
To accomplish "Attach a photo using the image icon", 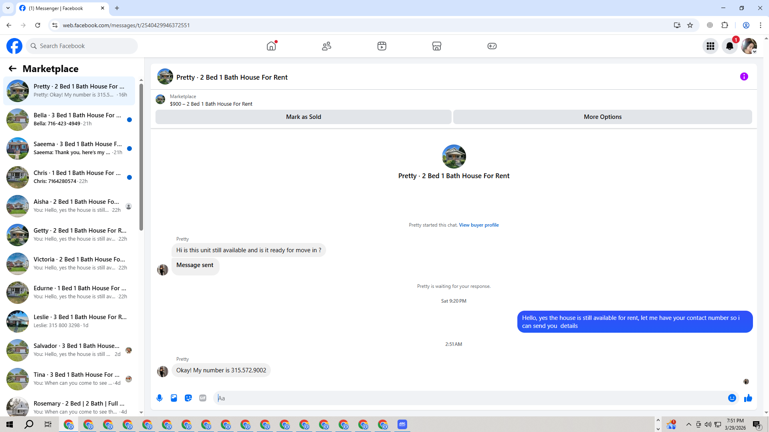I will pyautogui.click(x=174, y=398).
